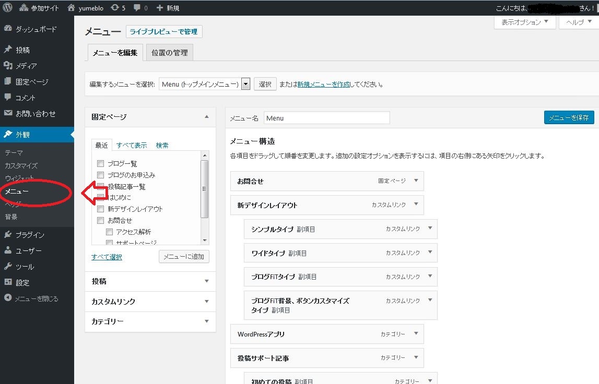The width and height of the screenshot is (599, 384).
Task: Check the アクセス解析 checkbox
Action: pos(109,232)
